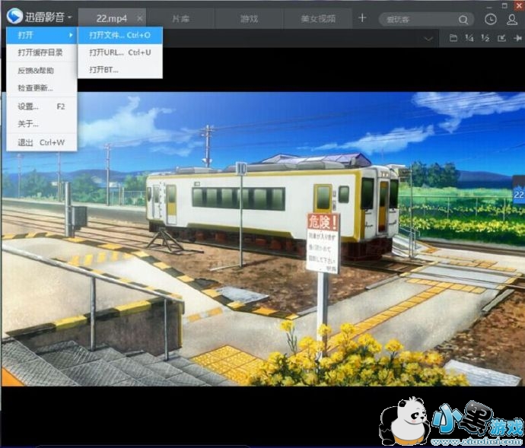Open the playback history clock icon

click(491, 19)
